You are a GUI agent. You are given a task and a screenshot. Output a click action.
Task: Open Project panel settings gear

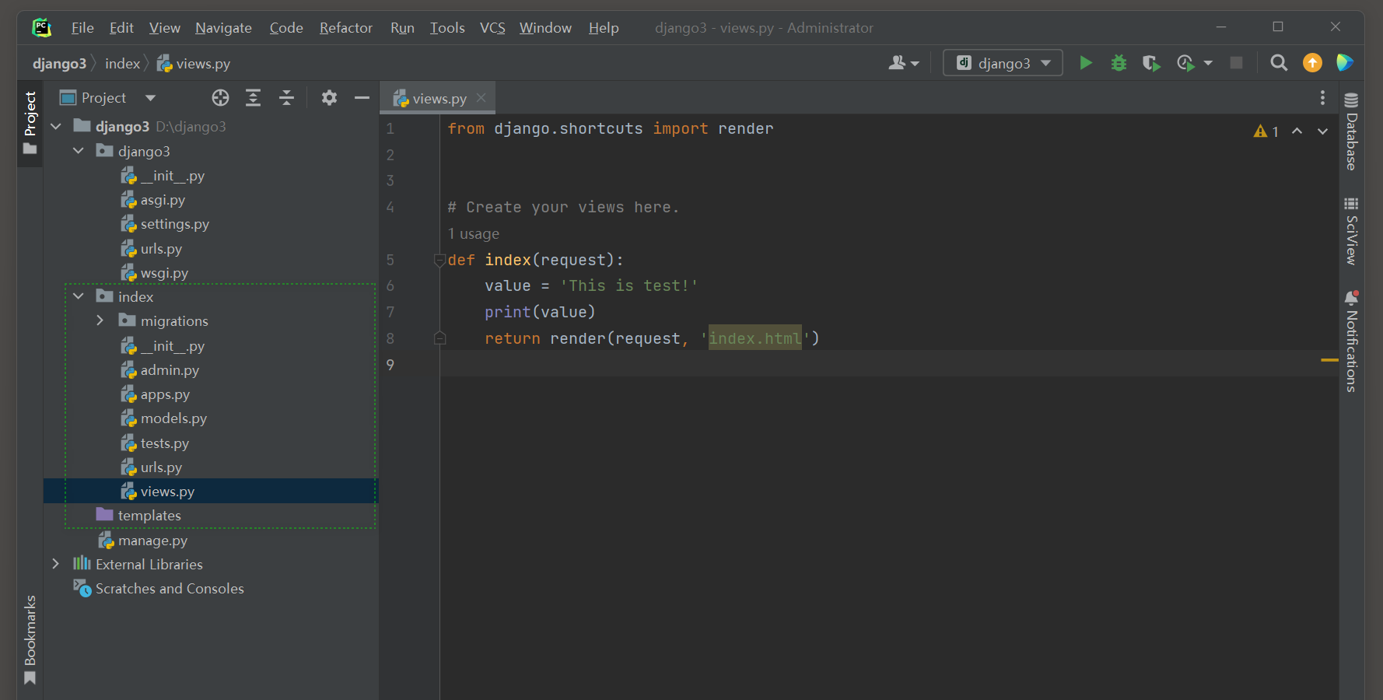click(329, 97)
